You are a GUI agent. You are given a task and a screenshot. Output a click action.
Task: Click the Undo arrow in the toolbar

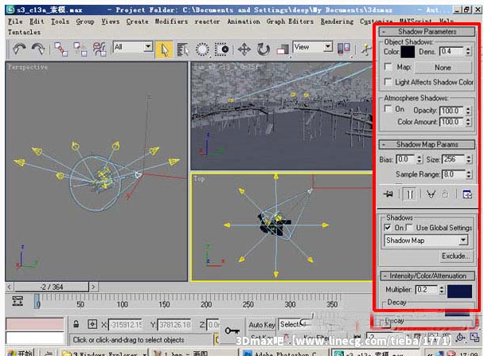(x=18, y=49)
